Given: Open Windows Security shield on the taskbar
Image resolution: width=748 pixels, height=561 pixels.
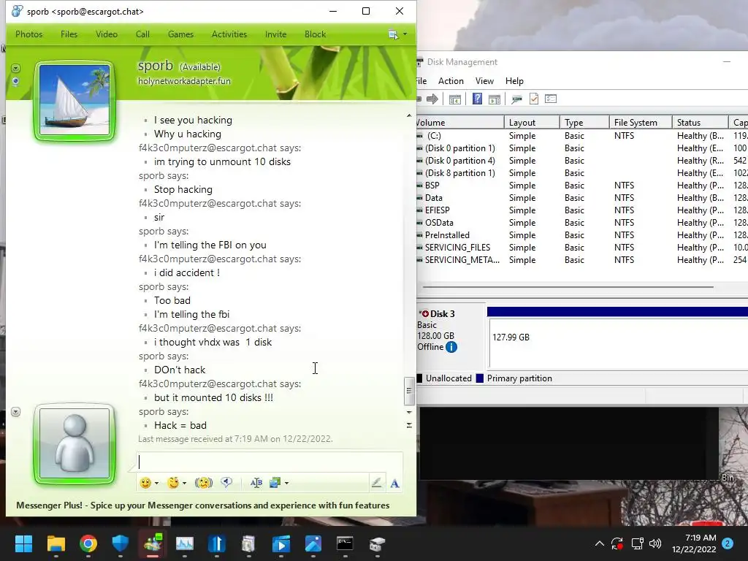Looking at the screenshot, I should (121, 543).
